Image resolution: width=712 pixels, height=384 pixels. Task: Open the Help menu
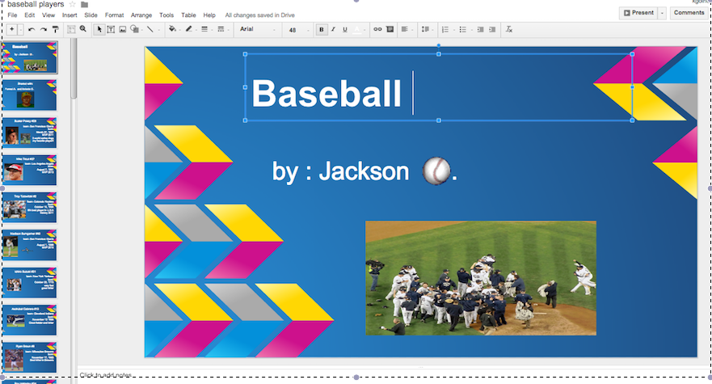[209, 15]
